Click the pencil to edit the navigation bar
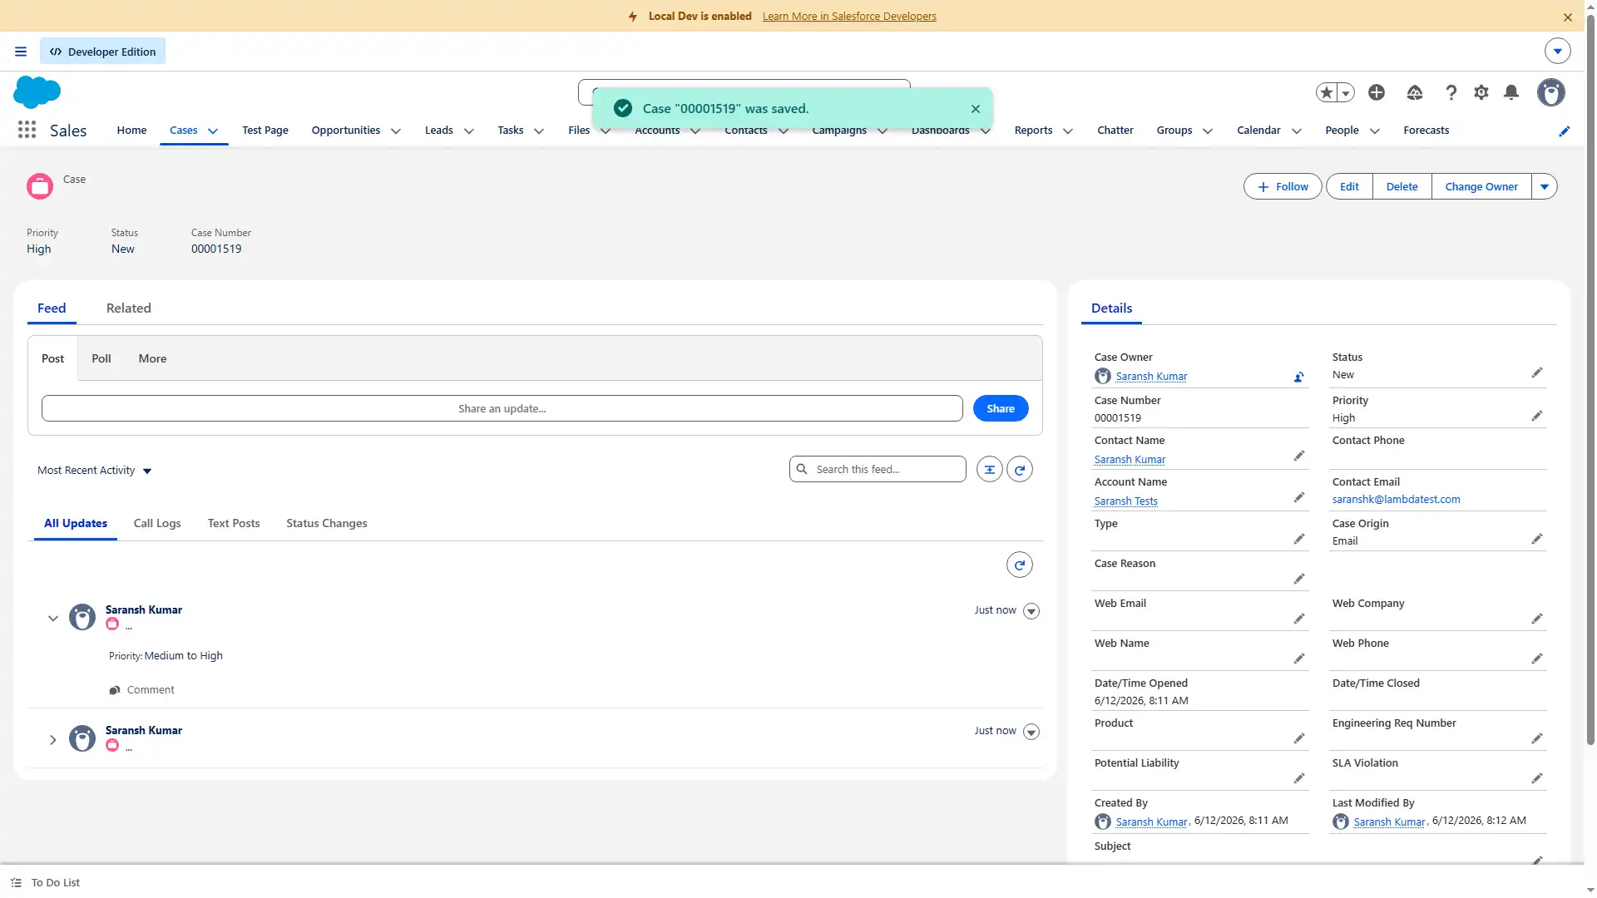The image size is (1597, 898). pyautogui.click(x=1565, y=131)
